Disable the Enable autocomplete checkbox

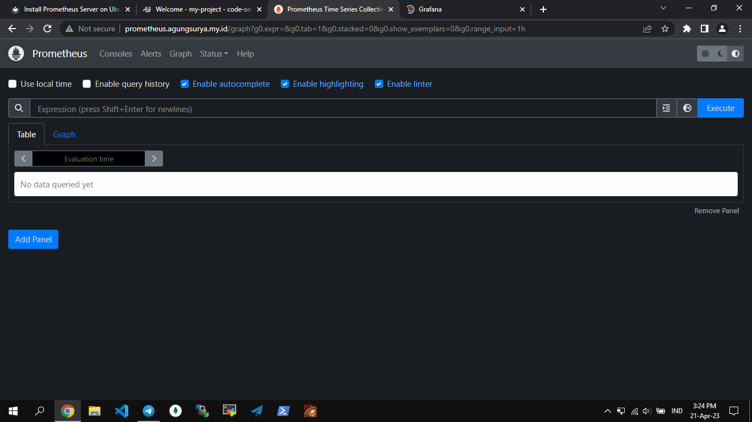coord(185,84)
